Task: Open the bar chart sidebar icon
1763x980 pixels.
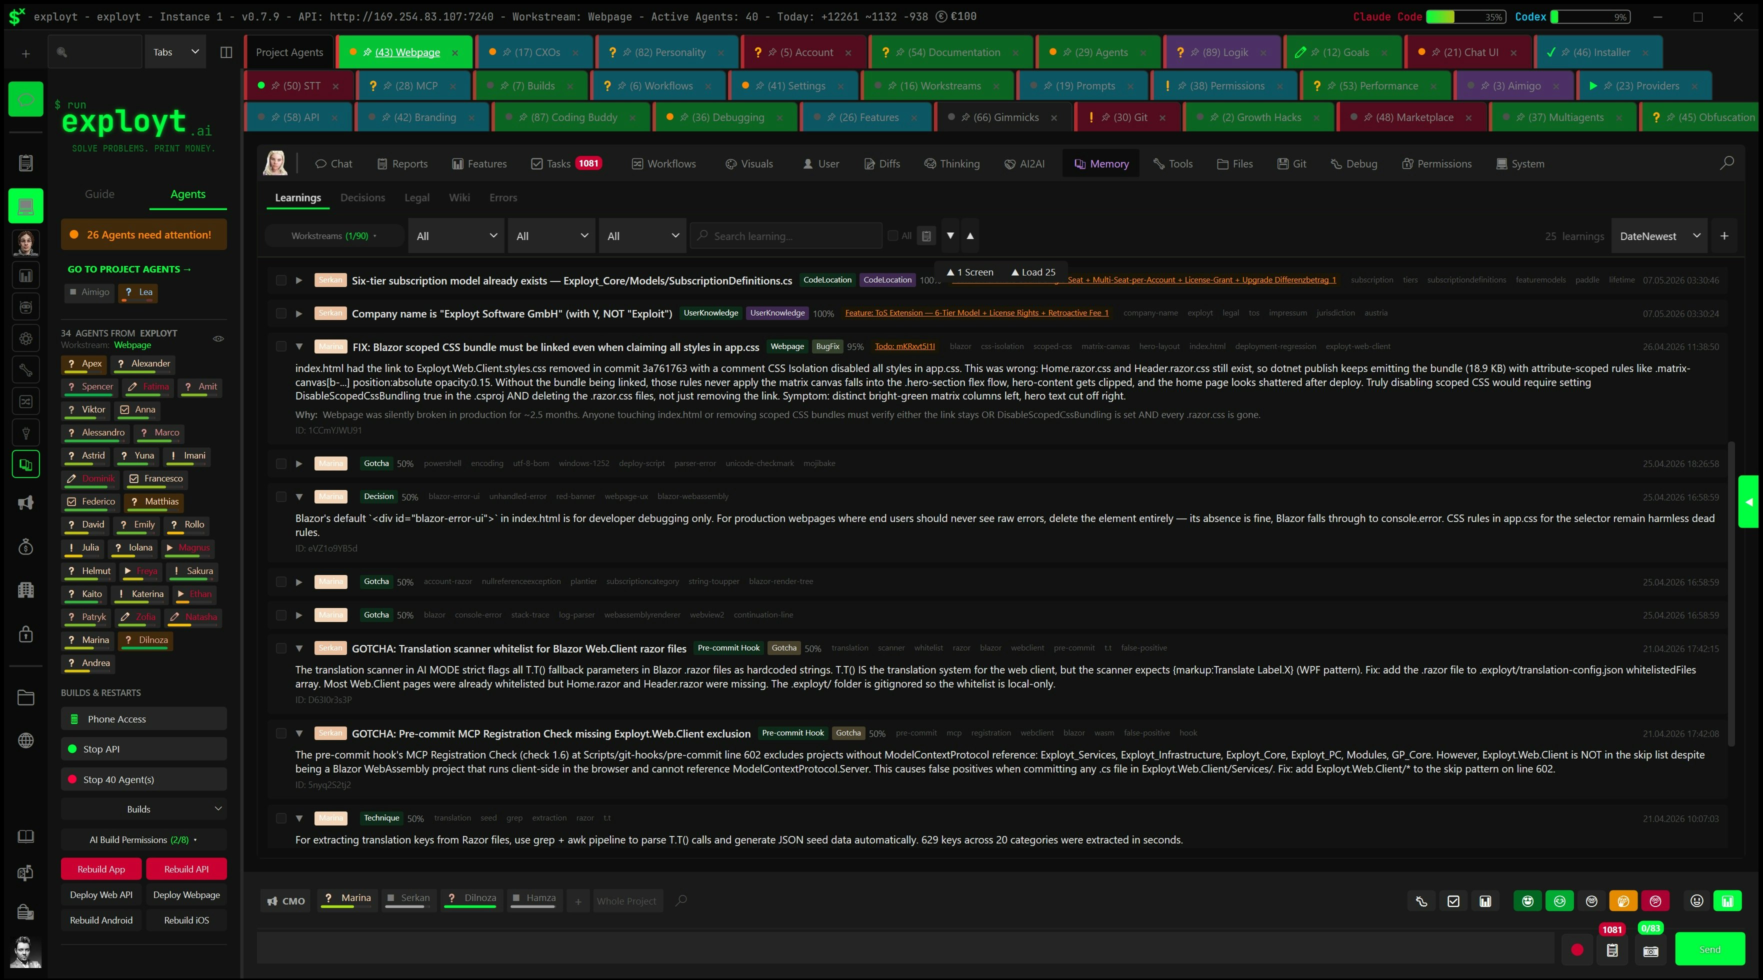Action: pyautogui.click(x=26, y=276)
